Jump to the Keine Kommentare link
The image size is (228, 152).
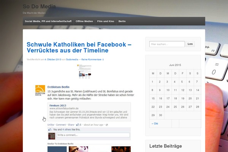(93, 60)
